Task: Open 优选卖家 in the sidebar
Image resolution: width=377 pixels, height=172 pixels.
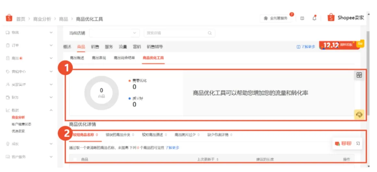Action: [18, 131]
